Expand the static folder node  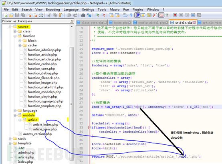pyautogui.click(x=10, y=138)
